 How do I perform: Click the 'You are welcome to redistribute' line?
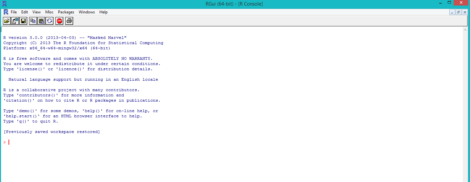point(82,64)
